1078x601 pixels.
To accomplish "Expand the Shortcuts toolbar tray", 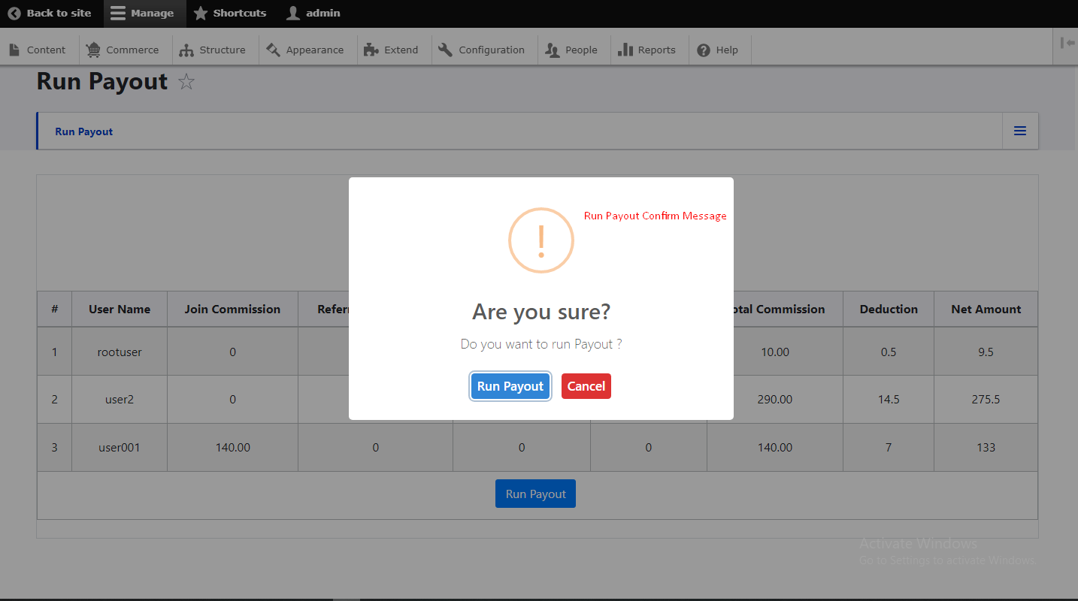I will pos(230,13).
